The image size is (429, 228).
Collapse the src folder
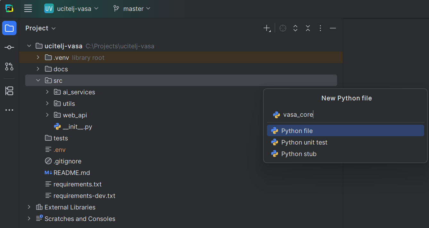38,80
